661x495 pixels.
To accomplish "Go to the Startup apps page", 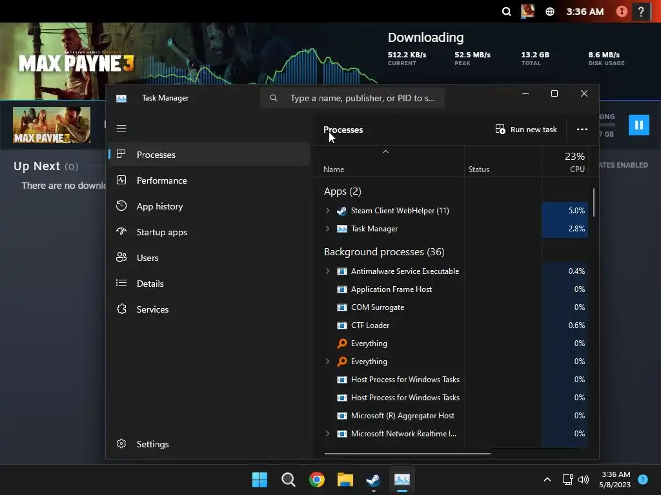I will coord(210,232).
